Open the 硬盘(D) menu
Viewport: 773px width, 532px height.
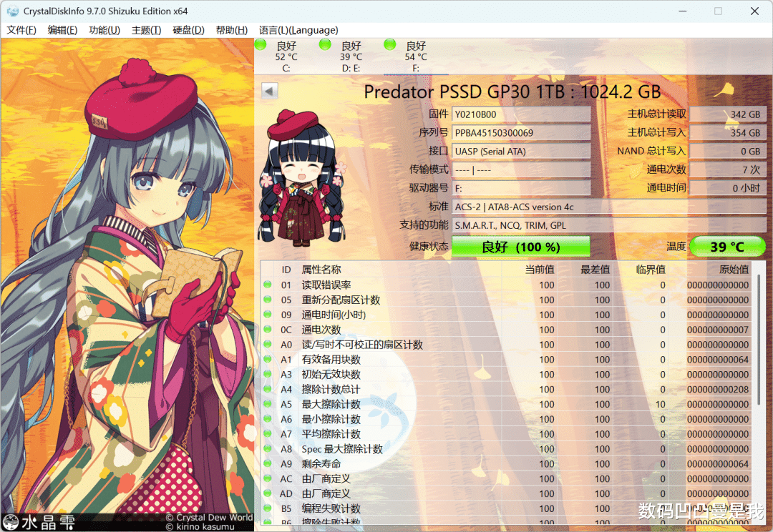[x=189, y=30]
